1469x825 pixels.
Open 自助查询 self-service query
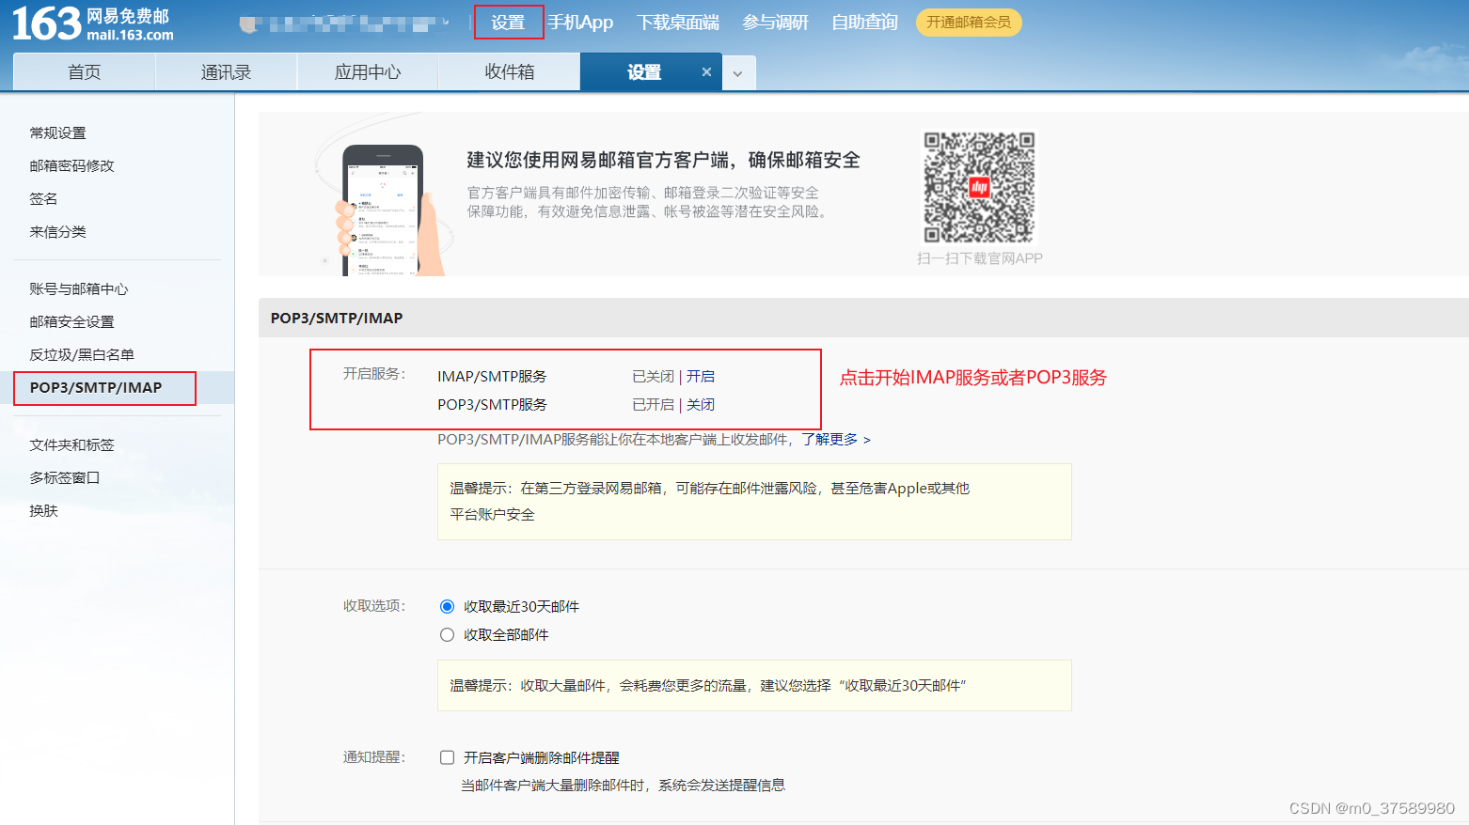point(862,22)
